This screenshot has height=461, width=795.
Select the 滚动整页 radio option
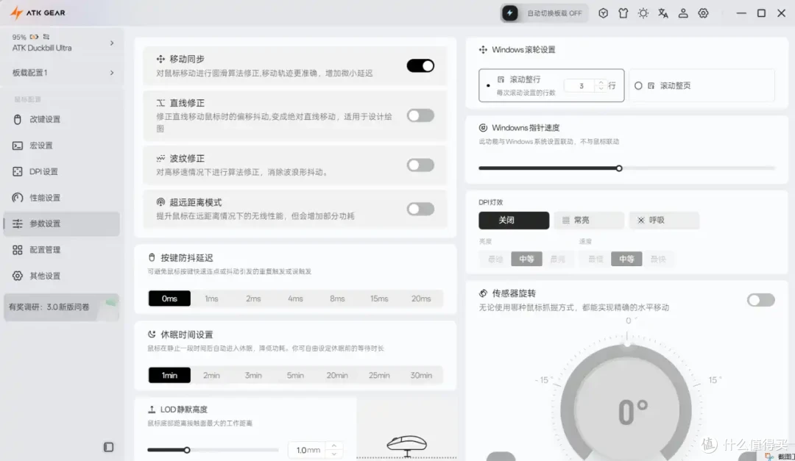pos(638,85)
